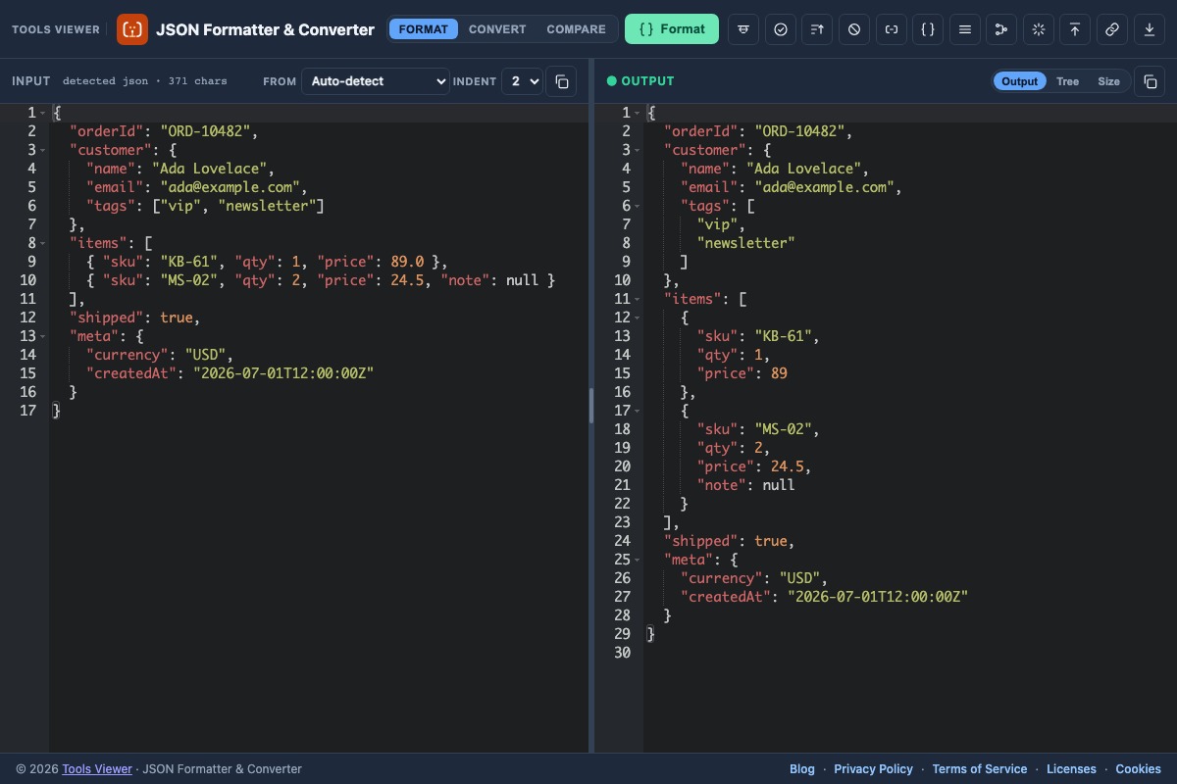Viewport: 1177px width, 784px height.
Task: Copy the input panel contents
Action: pyautogui.click(x=561, y=81)
